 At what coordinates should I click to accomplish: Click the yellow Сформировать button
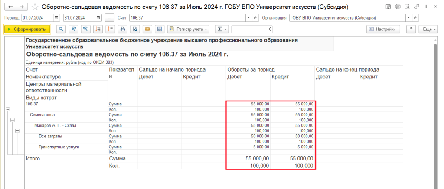click(x=27, y=29)
